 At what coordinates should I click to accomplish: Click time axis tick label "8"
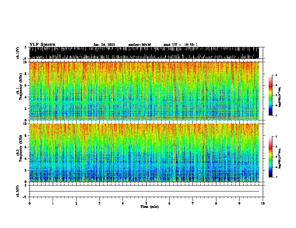click(x=216, y=203)
